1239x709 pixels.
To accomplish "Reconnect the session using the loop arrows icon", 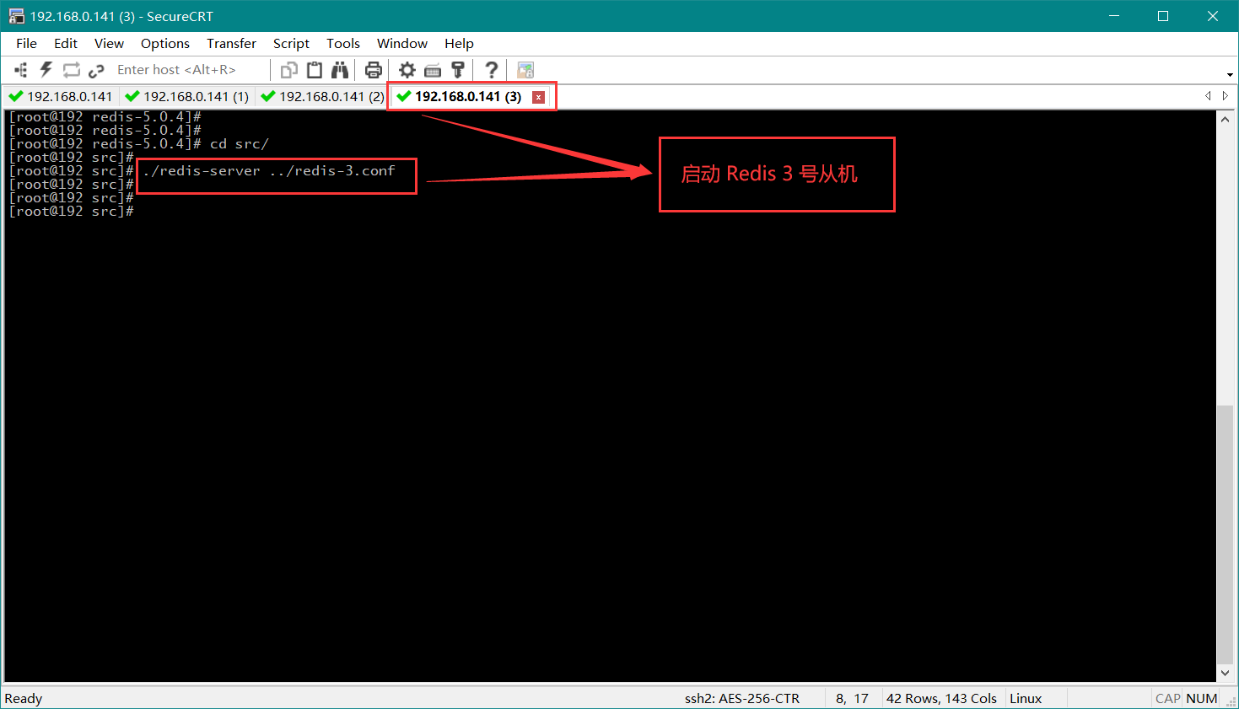I will (71, 69).
